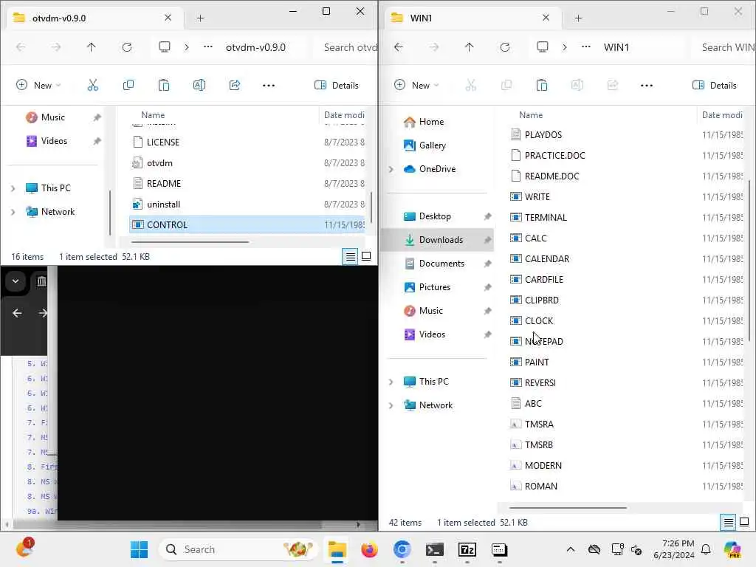Expand OneDrive in WIN1 navigation pane
Screen dimensions: 756x567
point(391,169)
